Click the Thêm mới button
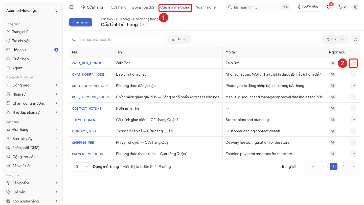The width and height of the screenshot is (364, 205). tap(81, 22)
